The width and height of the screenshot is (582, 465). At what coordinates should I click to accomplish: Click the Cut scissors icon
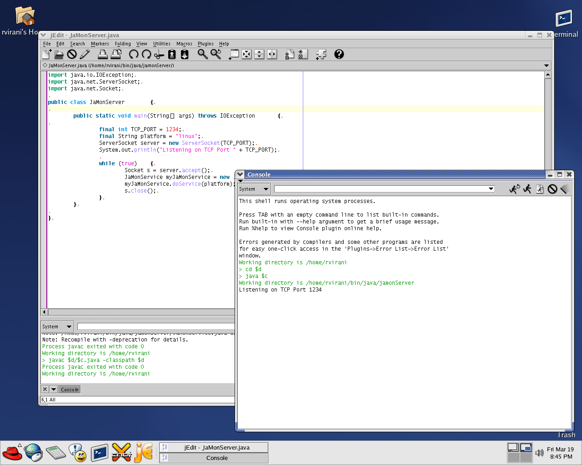pyautogui.click(x=159, y=54)
